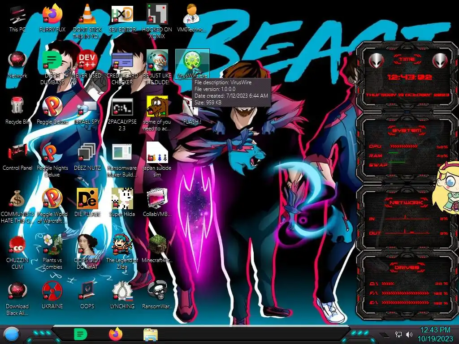This screenshot has width=459, height=344.
Task: Click the TIME widget header
Action: coord(407,60)
